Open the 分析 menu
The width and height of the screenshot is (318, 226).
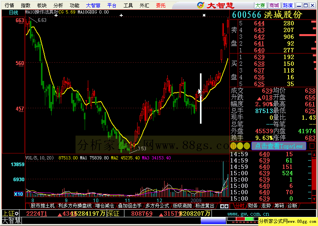coord(58,5)
